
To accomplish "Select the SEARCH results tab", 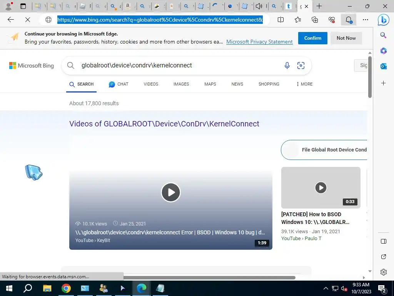I will (x=82, y=84).
